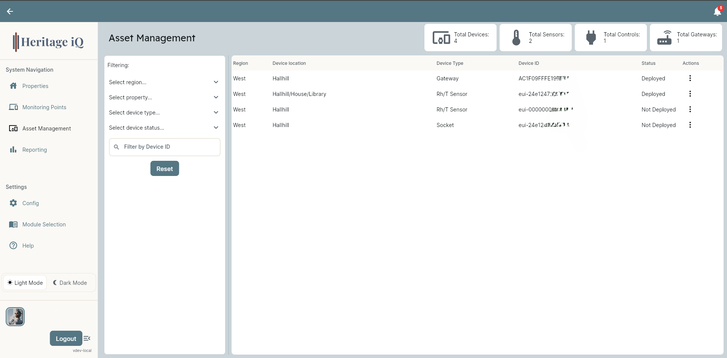
Task: Expand the Select device type dropdown
Action: (164, 112)
